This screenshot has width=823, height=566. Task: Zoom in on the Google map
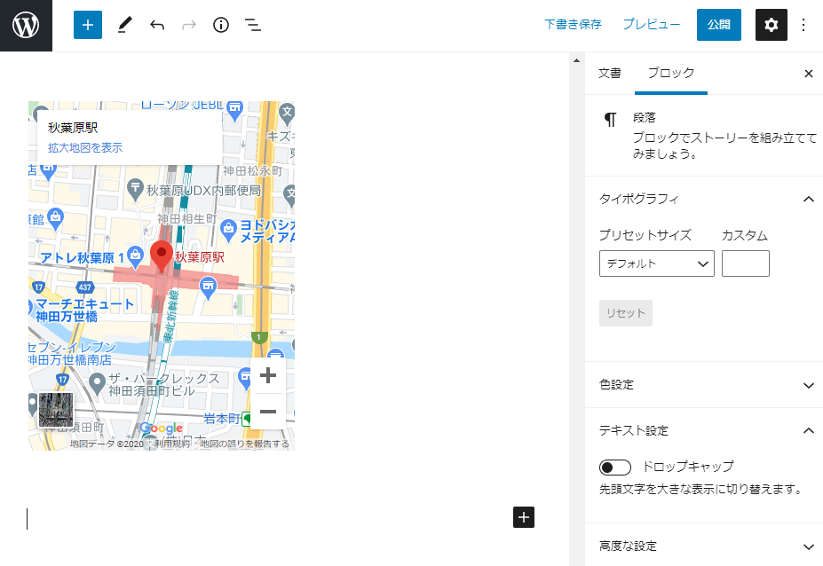pos(268,375)
